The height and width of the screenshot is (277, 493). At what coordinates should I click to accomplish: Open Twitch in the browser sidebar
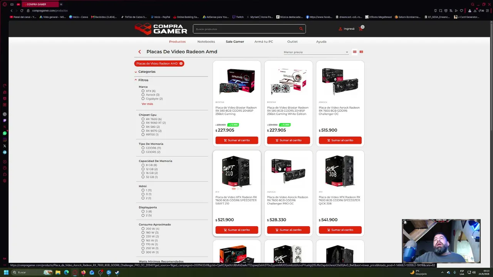5,120
